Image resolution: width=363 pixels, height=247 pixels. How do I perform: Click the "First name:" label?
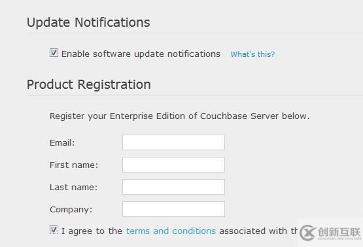(x=74, y=165)
